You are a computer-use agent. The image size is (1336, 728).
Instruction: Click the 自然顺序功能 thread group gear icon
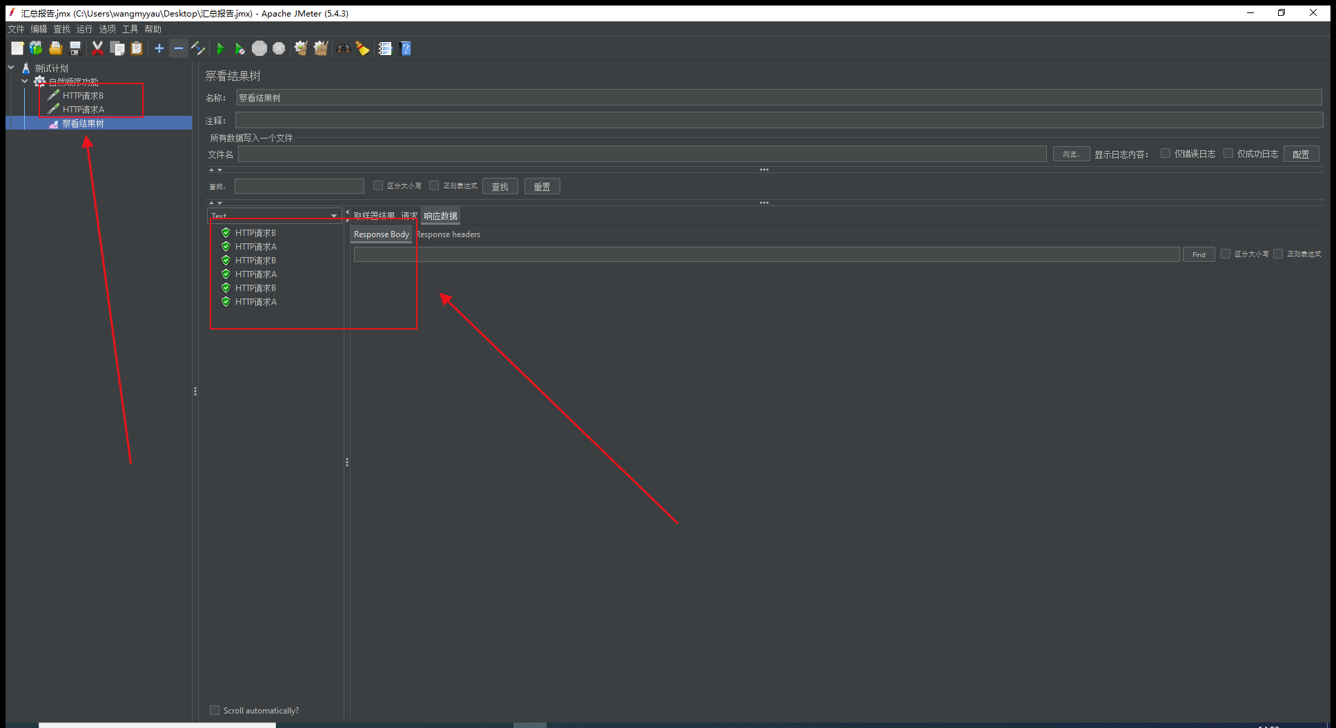click(40, 81)
